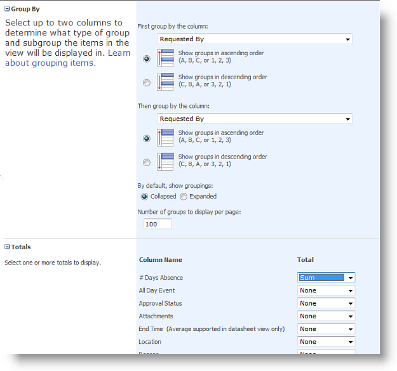Viewport: 397px width, 371px height.
Task: Click the 'Attachments' label
Action: pos(156,316)
